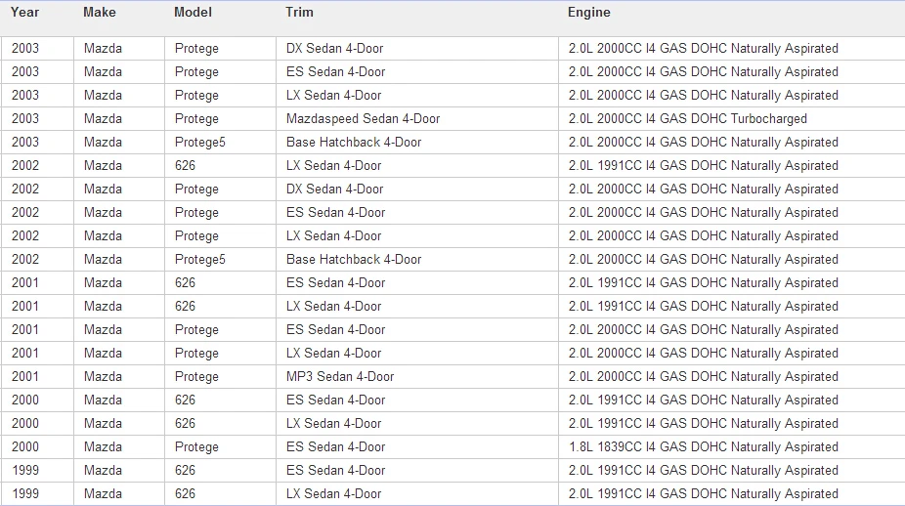Click the 1999 ES Sedan 4-Door trim
The width and height of the screenshot is (905, 506).
(417, 470)
